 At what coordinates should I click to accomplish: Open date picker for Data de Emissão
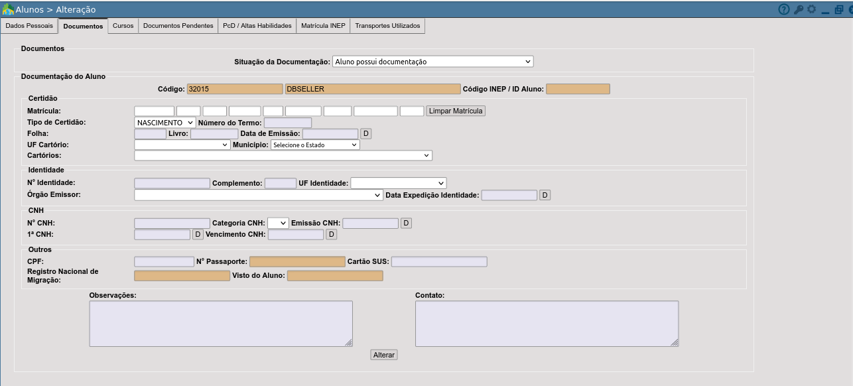tap(365, 134)
